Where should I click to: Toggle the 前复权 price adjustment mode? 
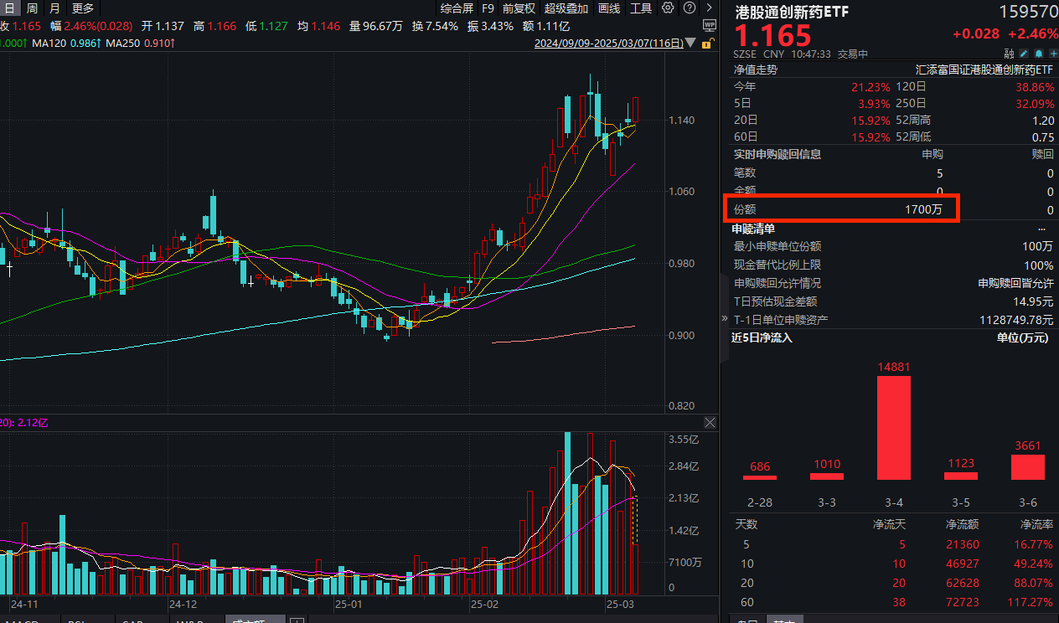pyautogui.click(x=519, y=8)
